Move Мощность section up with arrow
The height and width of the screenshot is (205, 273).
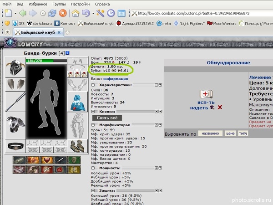157,168
